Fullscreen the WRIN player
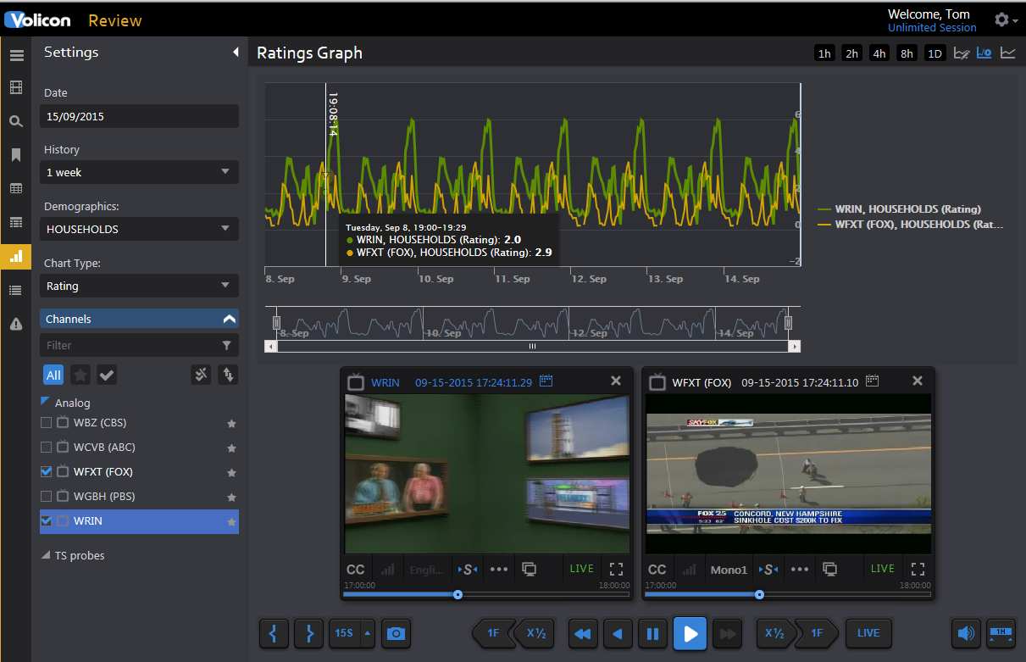The height and width of the screenshot is (662, 1026). pos(617,569)
